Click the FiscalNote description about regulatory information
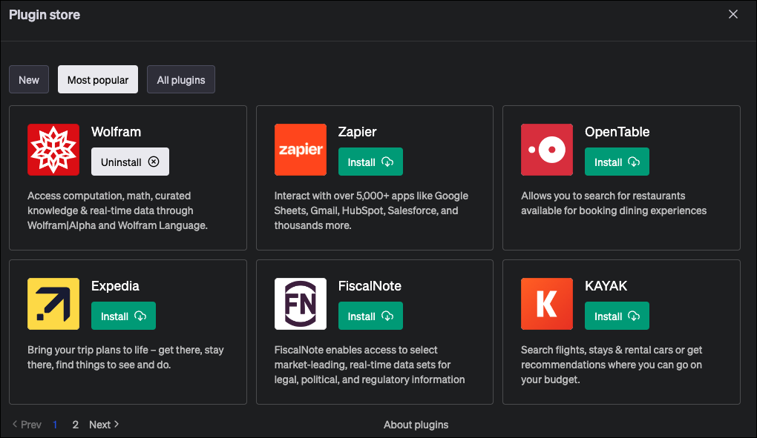Image resolution: width=757 pixels, height=438 pixels. tap(370, 365)
